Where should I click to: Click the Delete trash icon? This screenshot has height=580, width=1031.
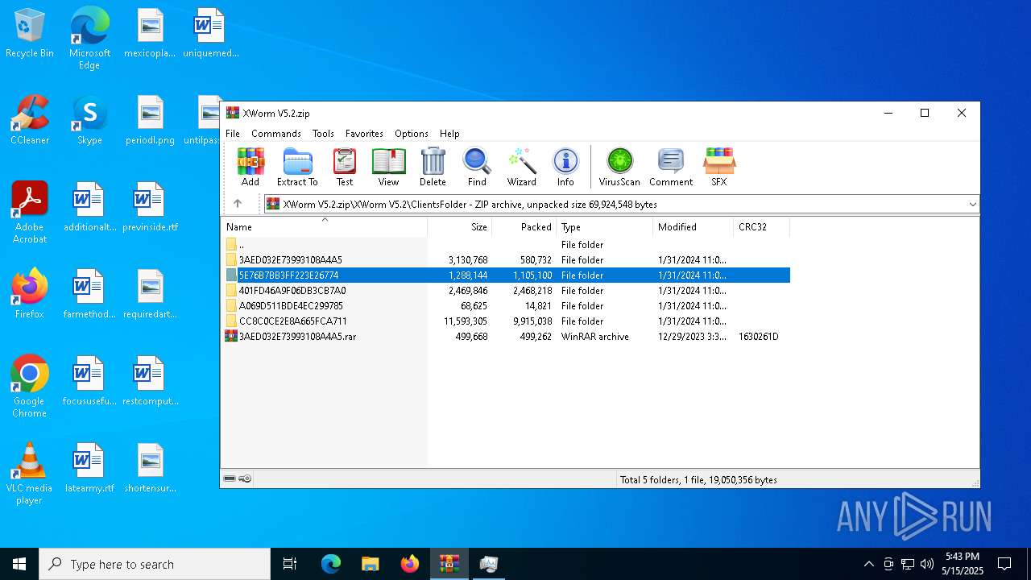tap(433, 168)
